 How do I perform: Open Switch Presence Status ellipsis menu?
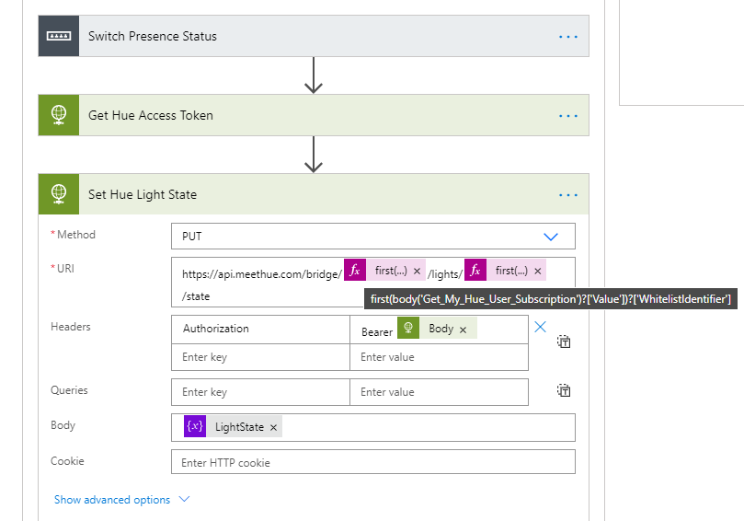pyautogui.click(x=567, y=37)
